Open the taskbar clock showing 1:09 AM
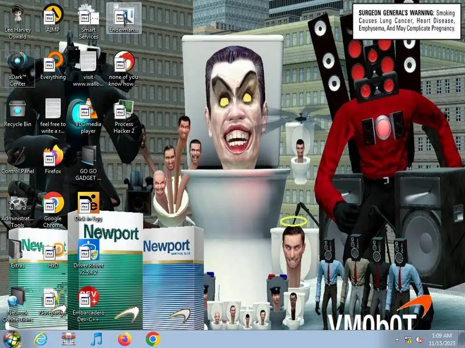 pos(442,339)
